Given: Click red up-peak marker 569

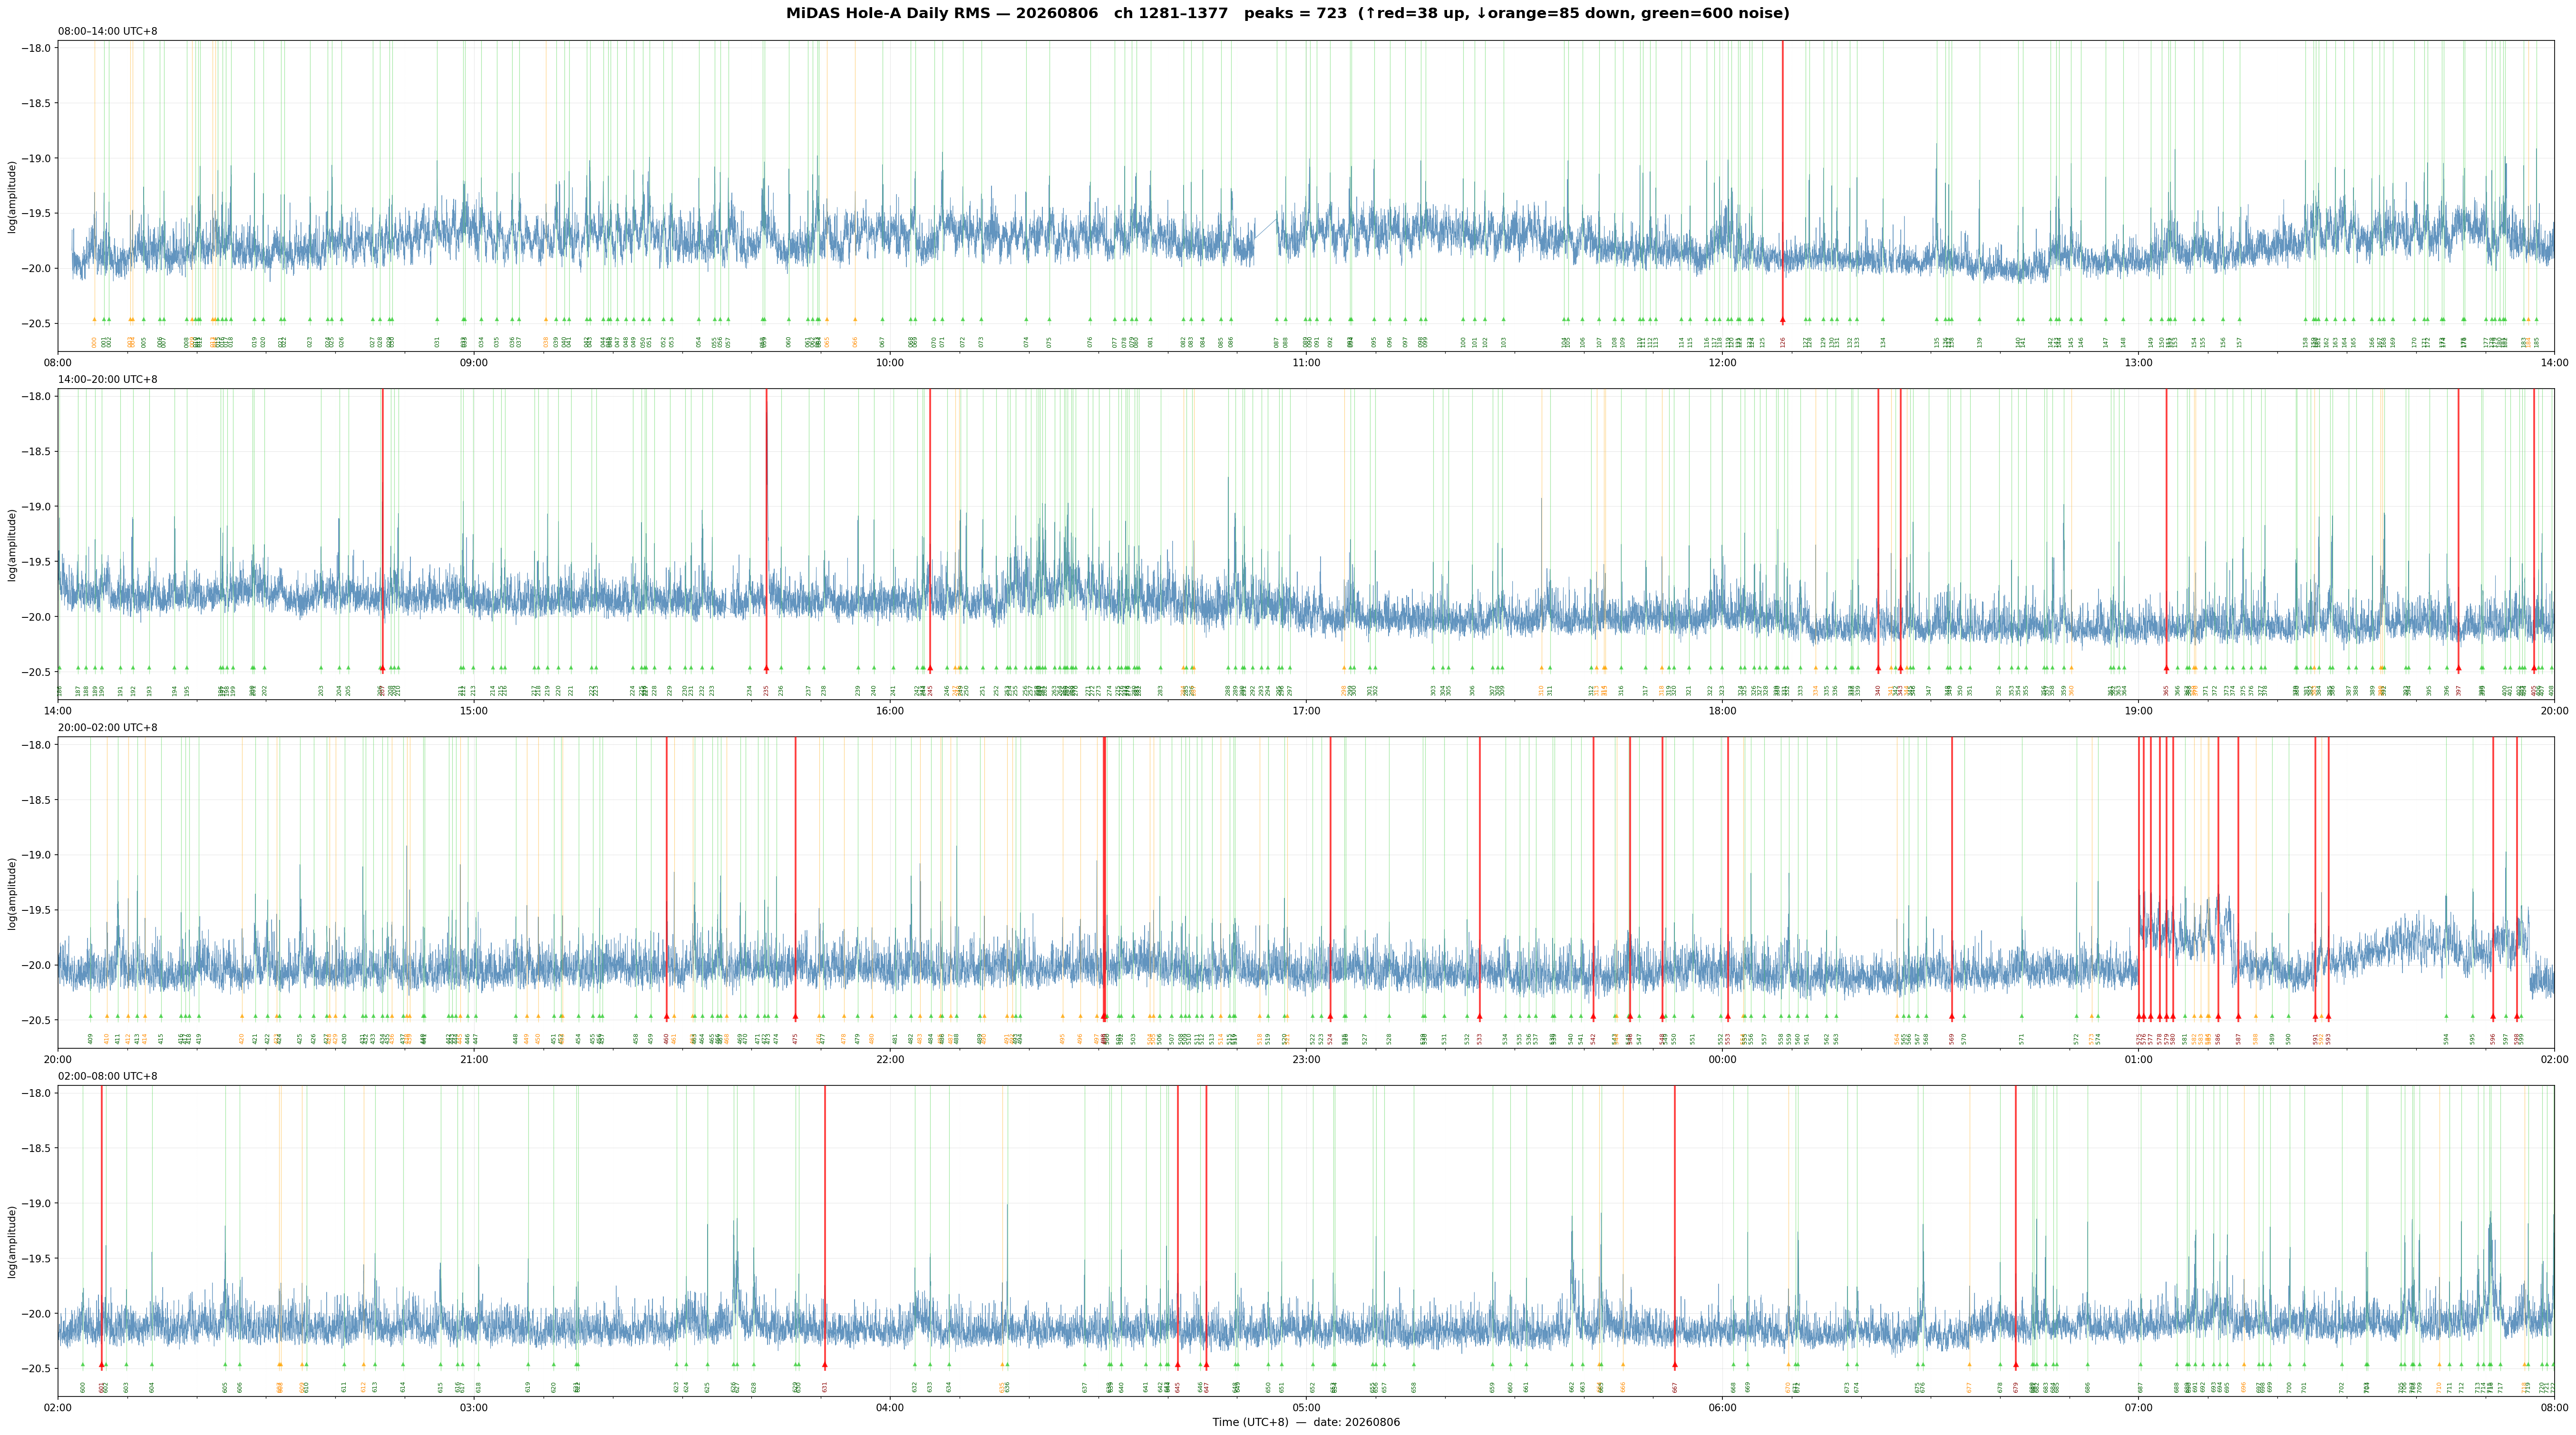Looking at the screenshot, I should click(x=1951, y=1017).
